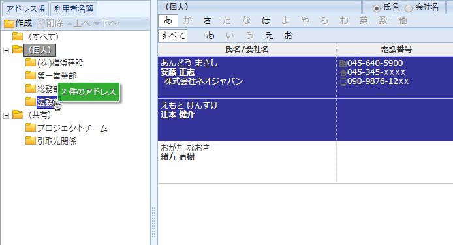Screen dimensions: 453x245
Task: Click the office building phone icon
Action: (x=343, y=63)
